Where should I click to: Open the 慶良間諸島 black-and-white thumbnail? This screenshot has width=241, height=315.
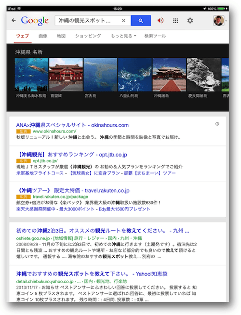click(204, 75)
